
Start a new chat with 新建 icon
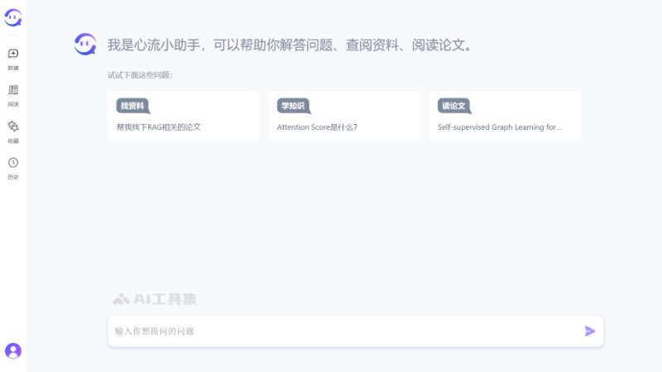click(13, 54)
